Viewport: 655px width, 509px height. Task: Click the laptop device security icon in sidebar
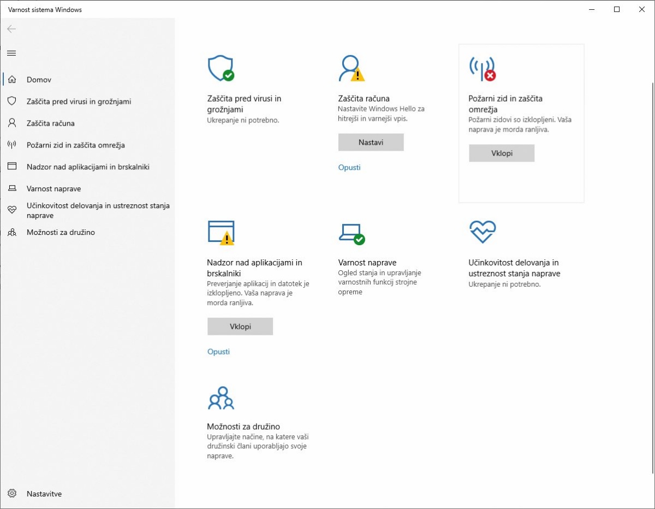(12, 189)
